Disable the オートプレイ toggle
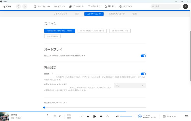191x121 pixels. point(143,56)
